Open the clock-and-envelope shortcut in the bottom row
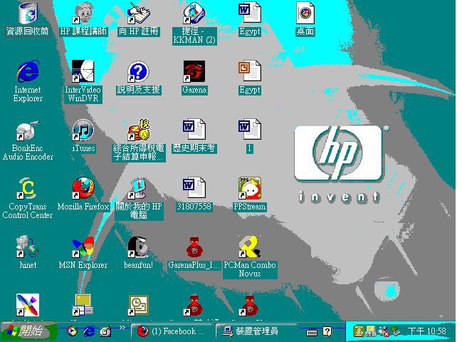 tap(139, 305)
